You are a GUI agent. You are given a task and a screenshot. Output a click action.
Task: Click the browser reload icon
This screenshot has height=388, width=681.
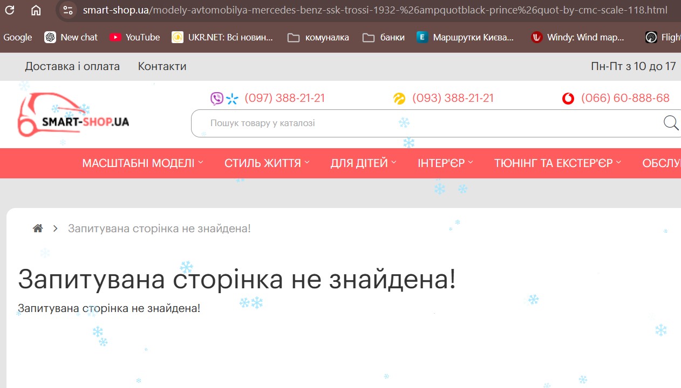pyautogui.click(x=10, y=10)
